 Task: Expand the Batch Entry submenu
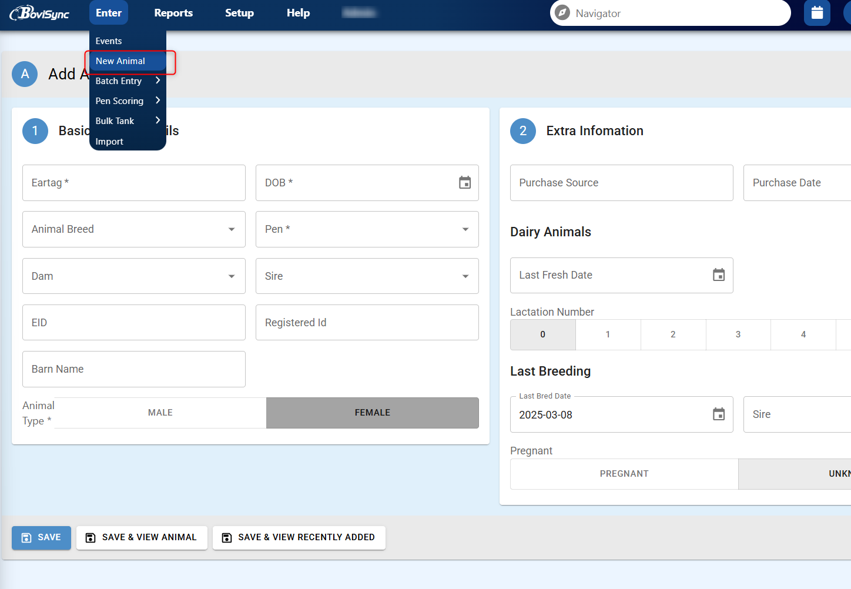[x=128, y=81]
